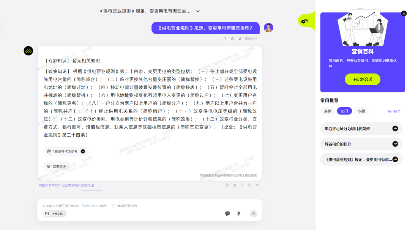Click the 开启新会话 button
Screen dimensions: 410x230
pos(362,79)
